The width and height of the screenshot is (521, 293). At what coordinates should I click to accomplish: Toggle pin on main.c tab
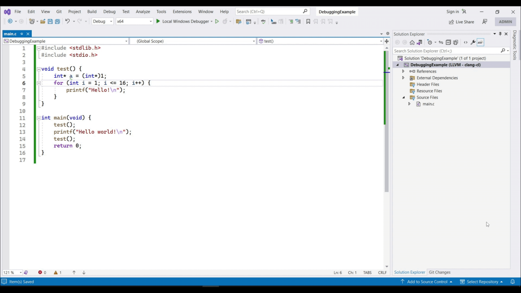pyautogui.click(x=22, y=34)
